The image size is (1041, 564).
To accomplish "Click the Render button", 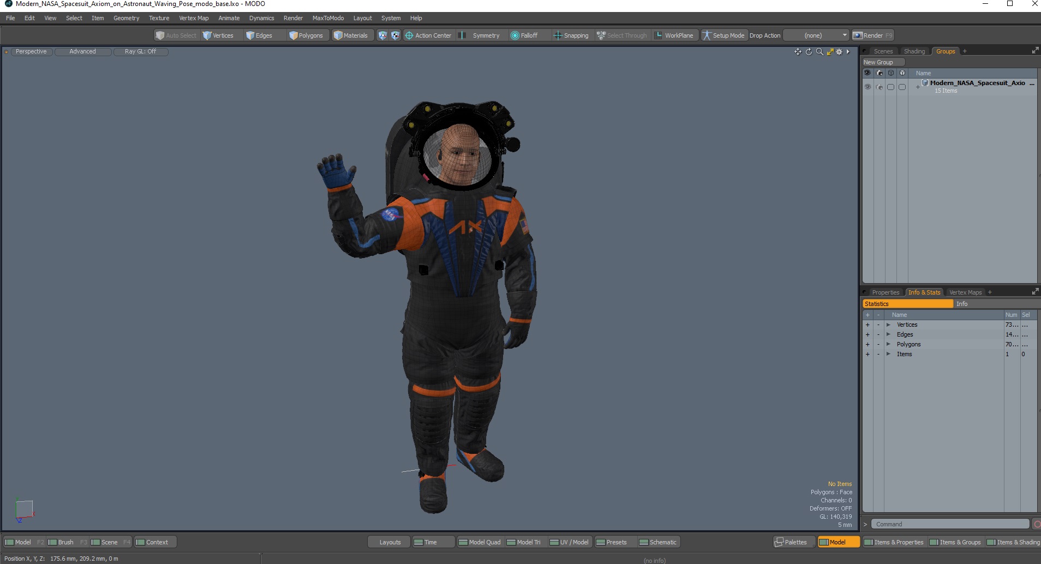I will [872, 35].
